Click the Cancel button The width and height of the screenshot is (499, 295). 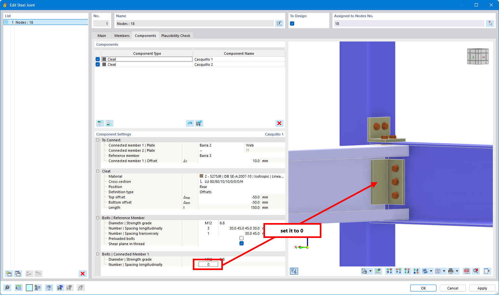(x=452, y=288)
